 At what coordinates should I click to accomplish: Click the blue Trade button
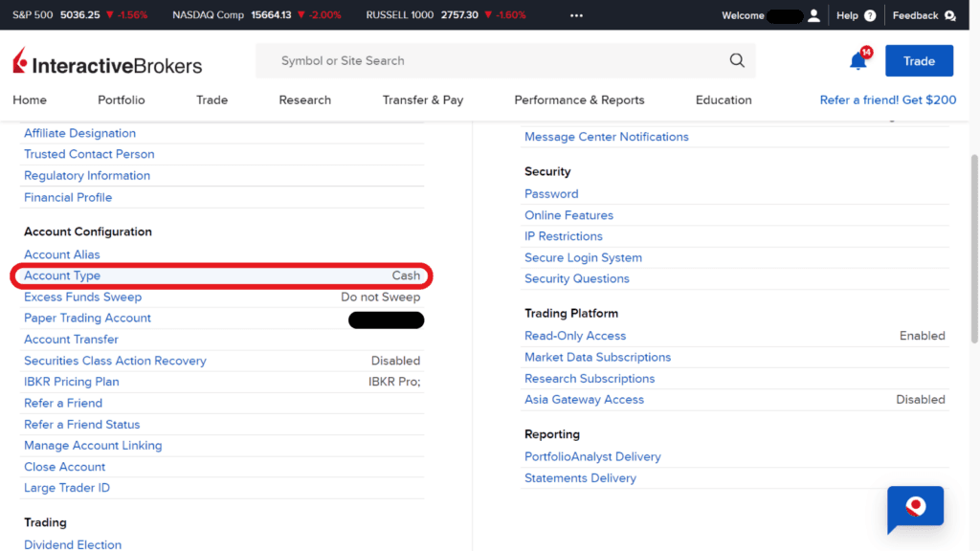coord(919,59)
